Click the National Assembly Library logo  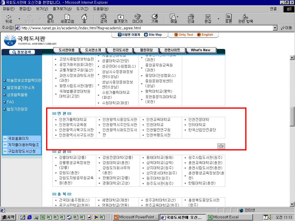click(x=30, y=40)
